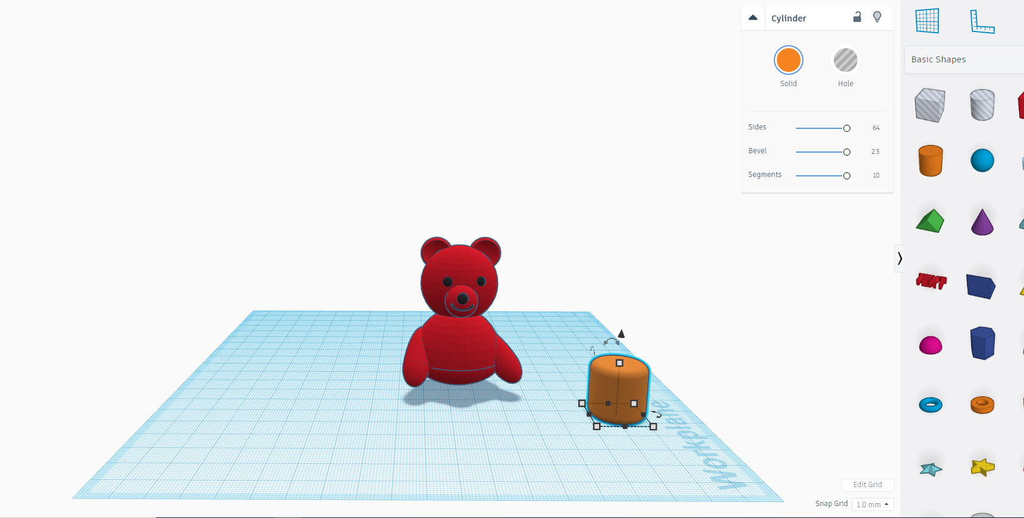This screenshot has width=1024, height=518.
Task: Open the Basic Shapes category dropdown
Action: pos(964,59)
